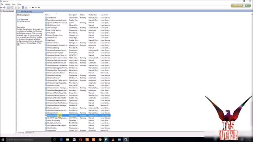Select Wired AutoConfig service row

click(x=77, y=120)
